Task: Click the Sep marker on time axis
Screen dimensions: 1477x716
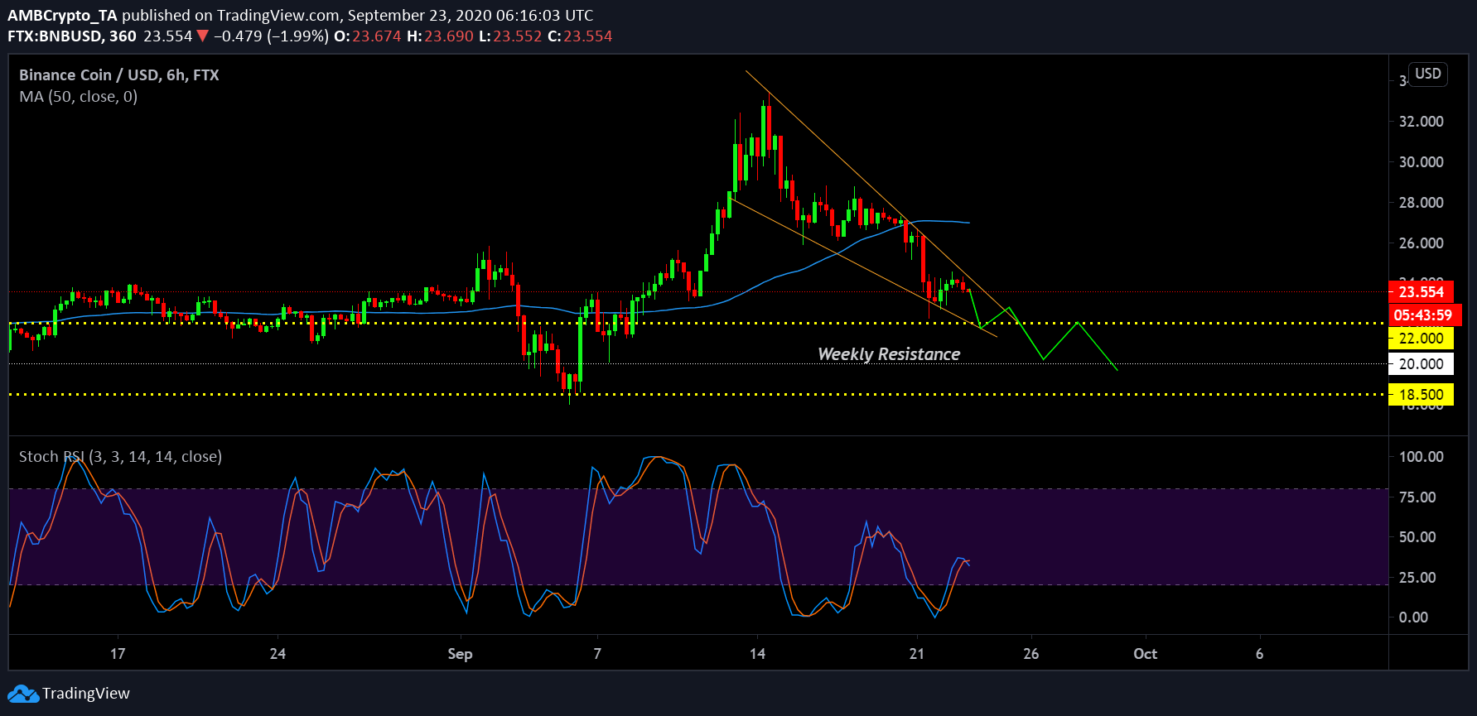Action: click(x=460, y=654)
